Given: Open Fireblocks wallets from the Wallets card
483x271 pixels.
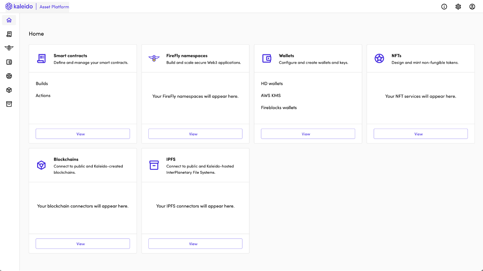Looking at the screenshot, I should pos(279,107).
